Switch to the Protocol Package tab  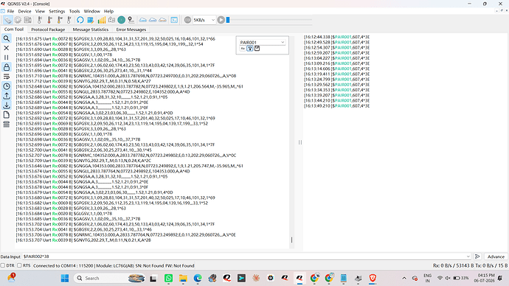(48, 29)
